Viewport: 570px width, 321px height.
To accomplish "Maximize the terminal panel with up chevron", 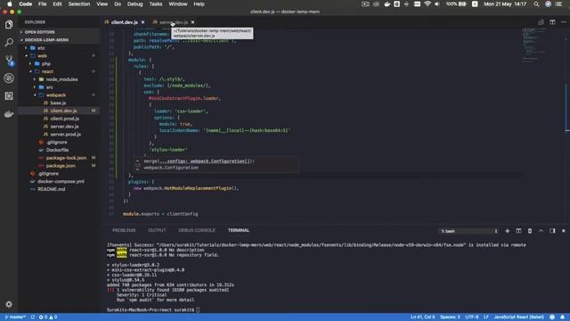I will (541, 231).
